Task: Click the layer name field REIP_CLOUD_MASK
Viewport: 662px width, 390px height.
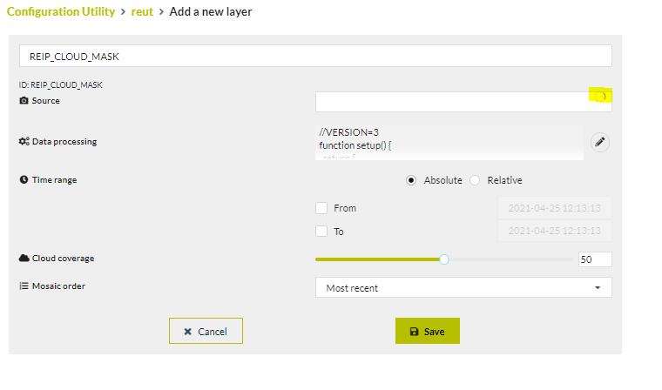Action: [315, 56]
